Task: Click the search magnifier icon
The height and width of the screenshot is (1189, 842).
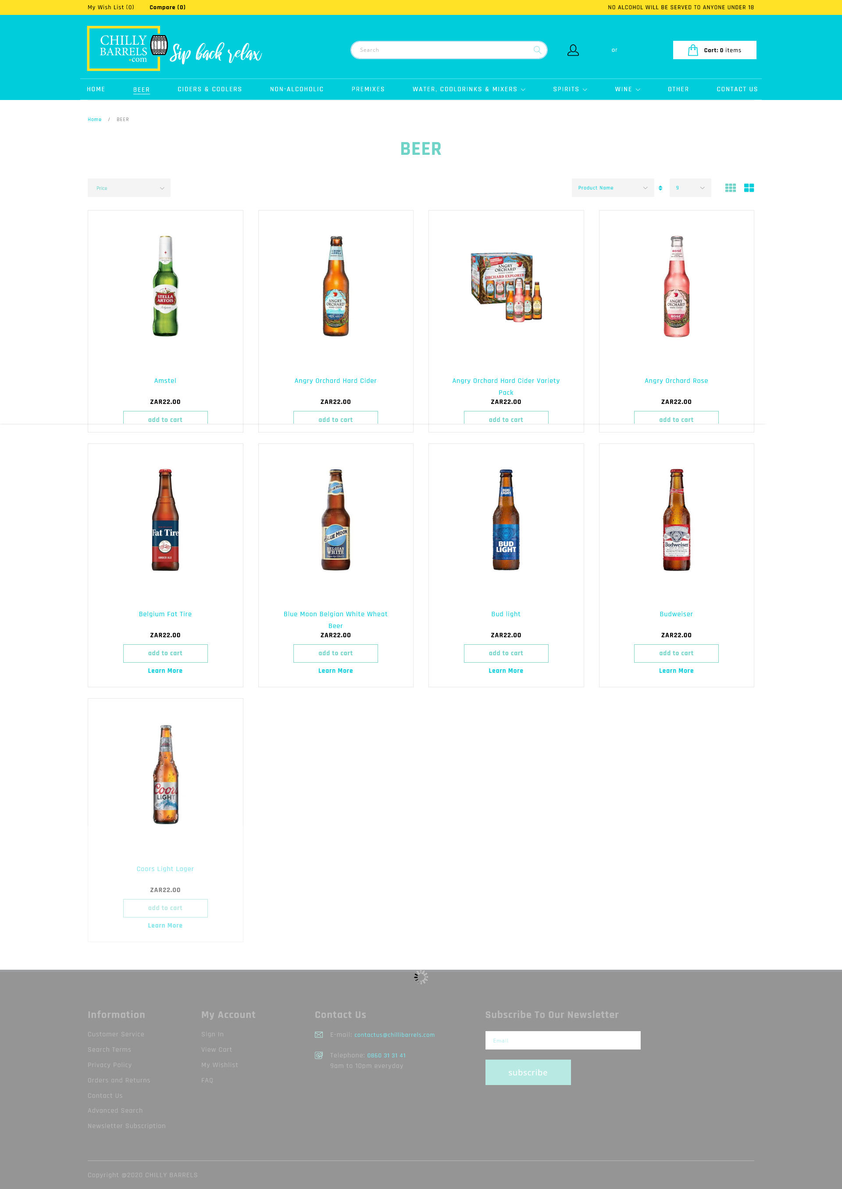Action: point(537,50)
